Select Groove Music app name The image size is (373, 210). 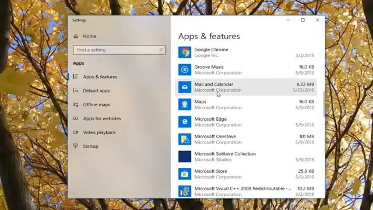[x=209, y=67]
